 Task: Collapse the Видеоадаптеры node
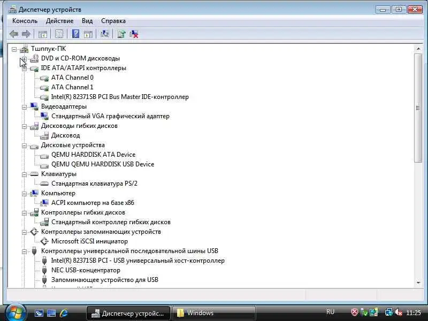click(24, 108)
